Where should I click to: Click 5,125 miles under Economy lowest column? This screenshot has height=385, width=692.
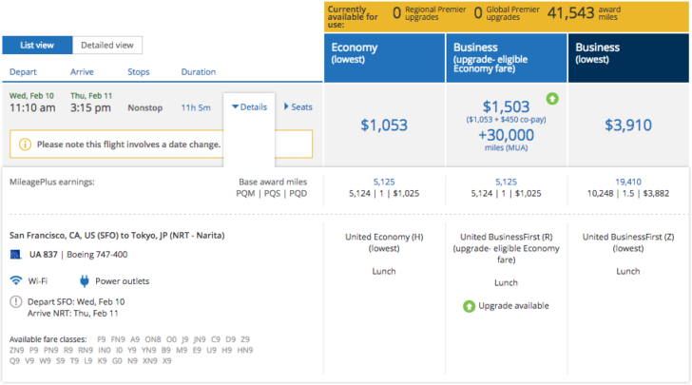[384, 182]
